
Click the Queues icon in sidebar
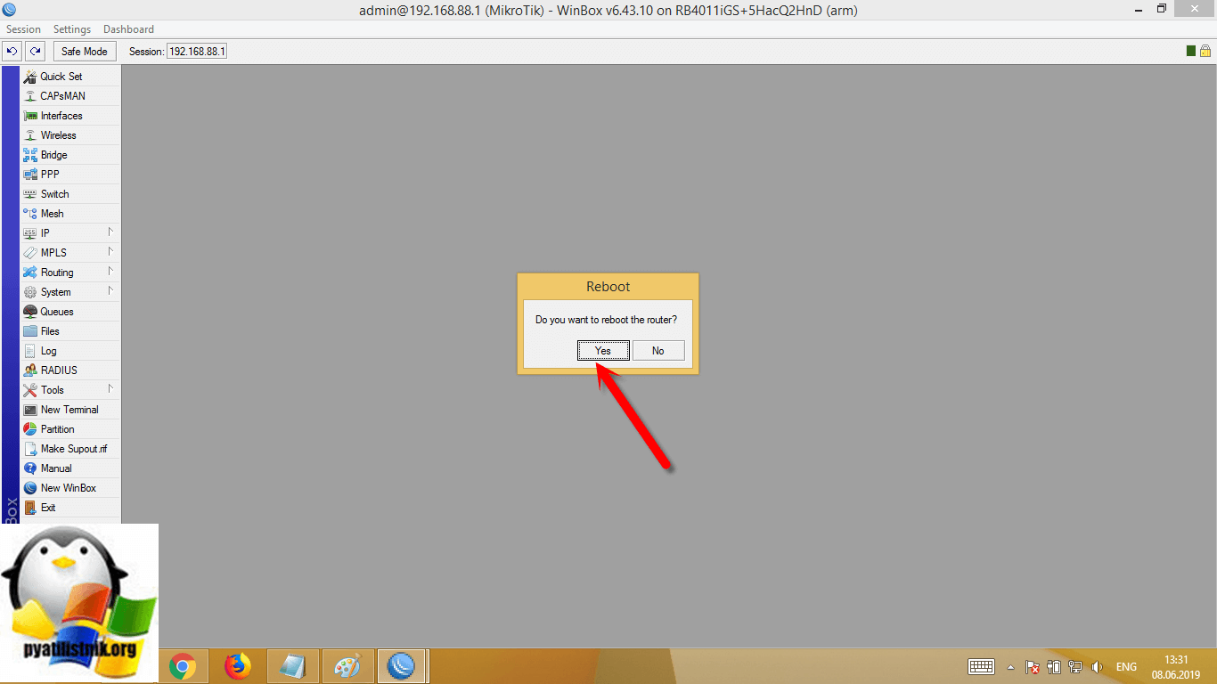pos(30,312)
